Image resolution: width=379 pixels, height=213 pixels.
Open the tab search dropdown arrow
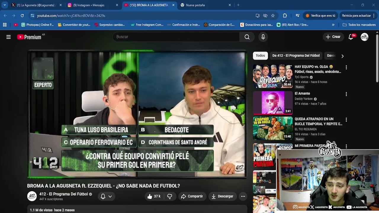click(x=5, y=5)
